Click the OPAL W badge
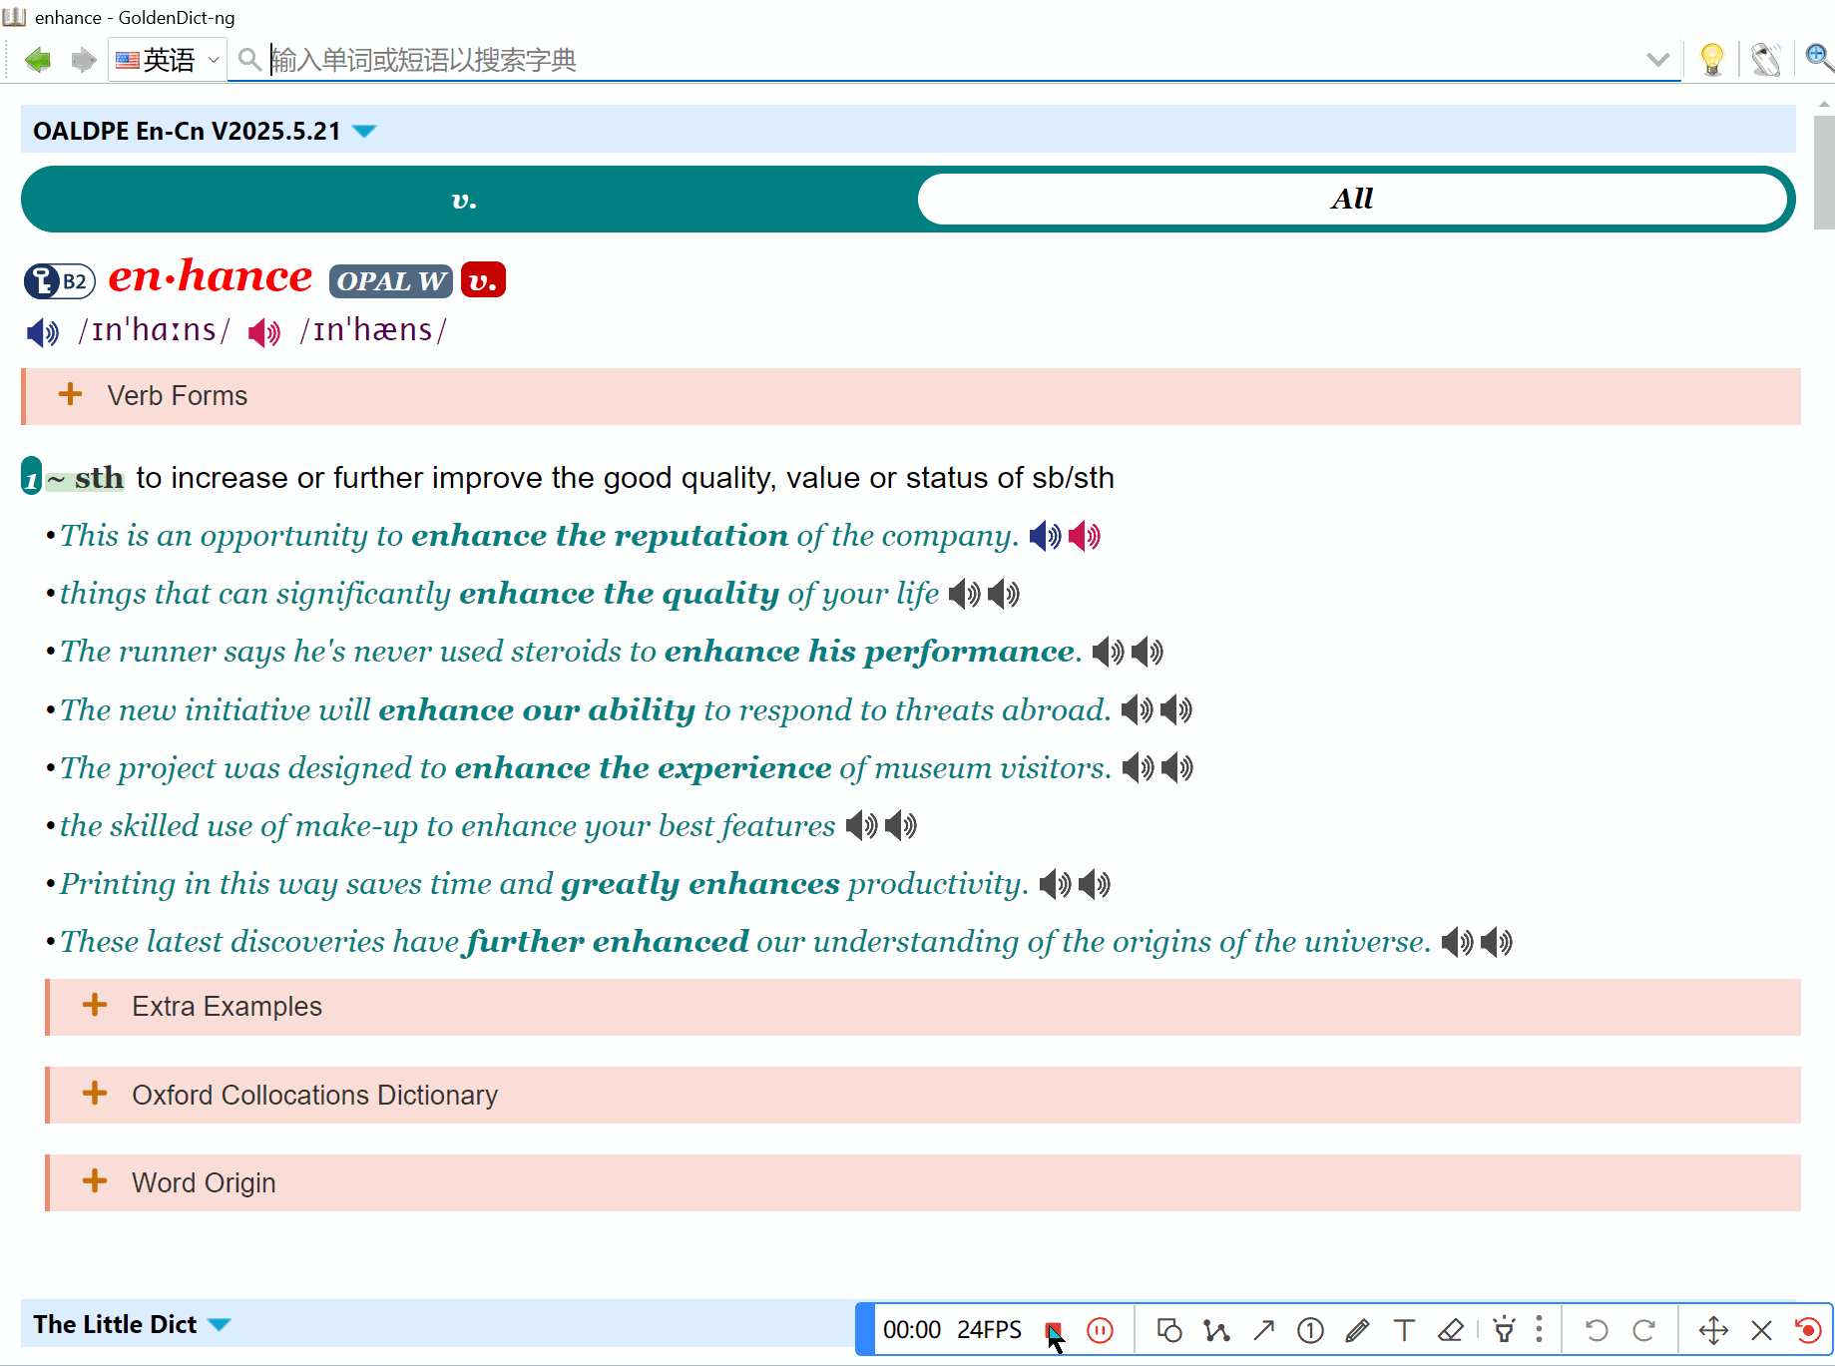 click(390, 281)
